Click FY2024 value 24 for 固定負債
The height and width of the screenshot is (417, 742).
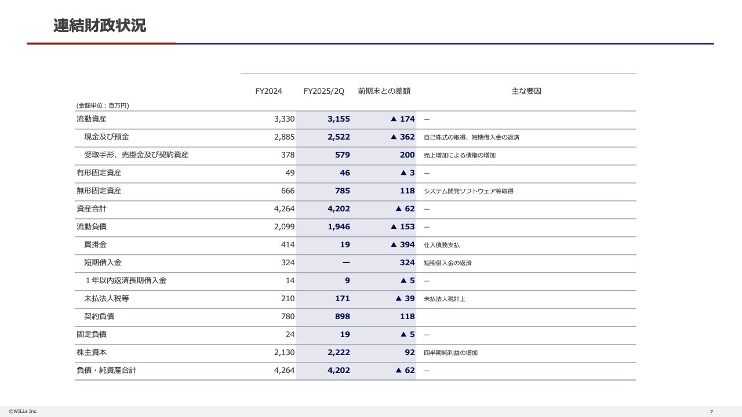point(290,335)
